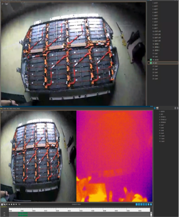Image resolution: width=179 pixels, height=217 pixels.
Task: Select item 12 in lower camera list
Action: 162,141
